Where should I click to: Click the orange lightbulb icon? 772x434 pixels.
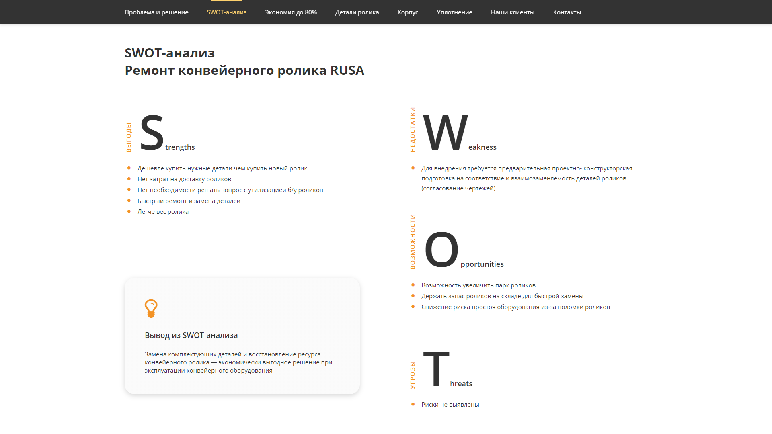click(151, 309)
